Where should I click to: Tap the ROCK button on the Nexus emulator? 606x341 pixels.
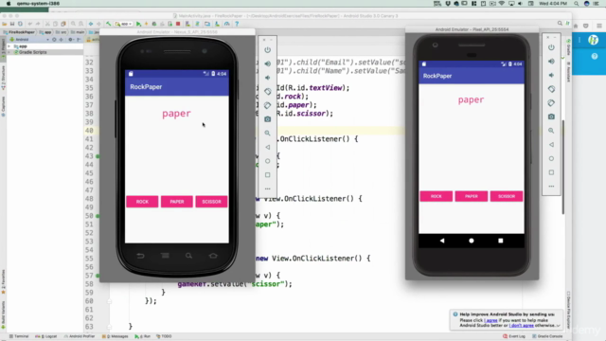click(x=142, y=202)
